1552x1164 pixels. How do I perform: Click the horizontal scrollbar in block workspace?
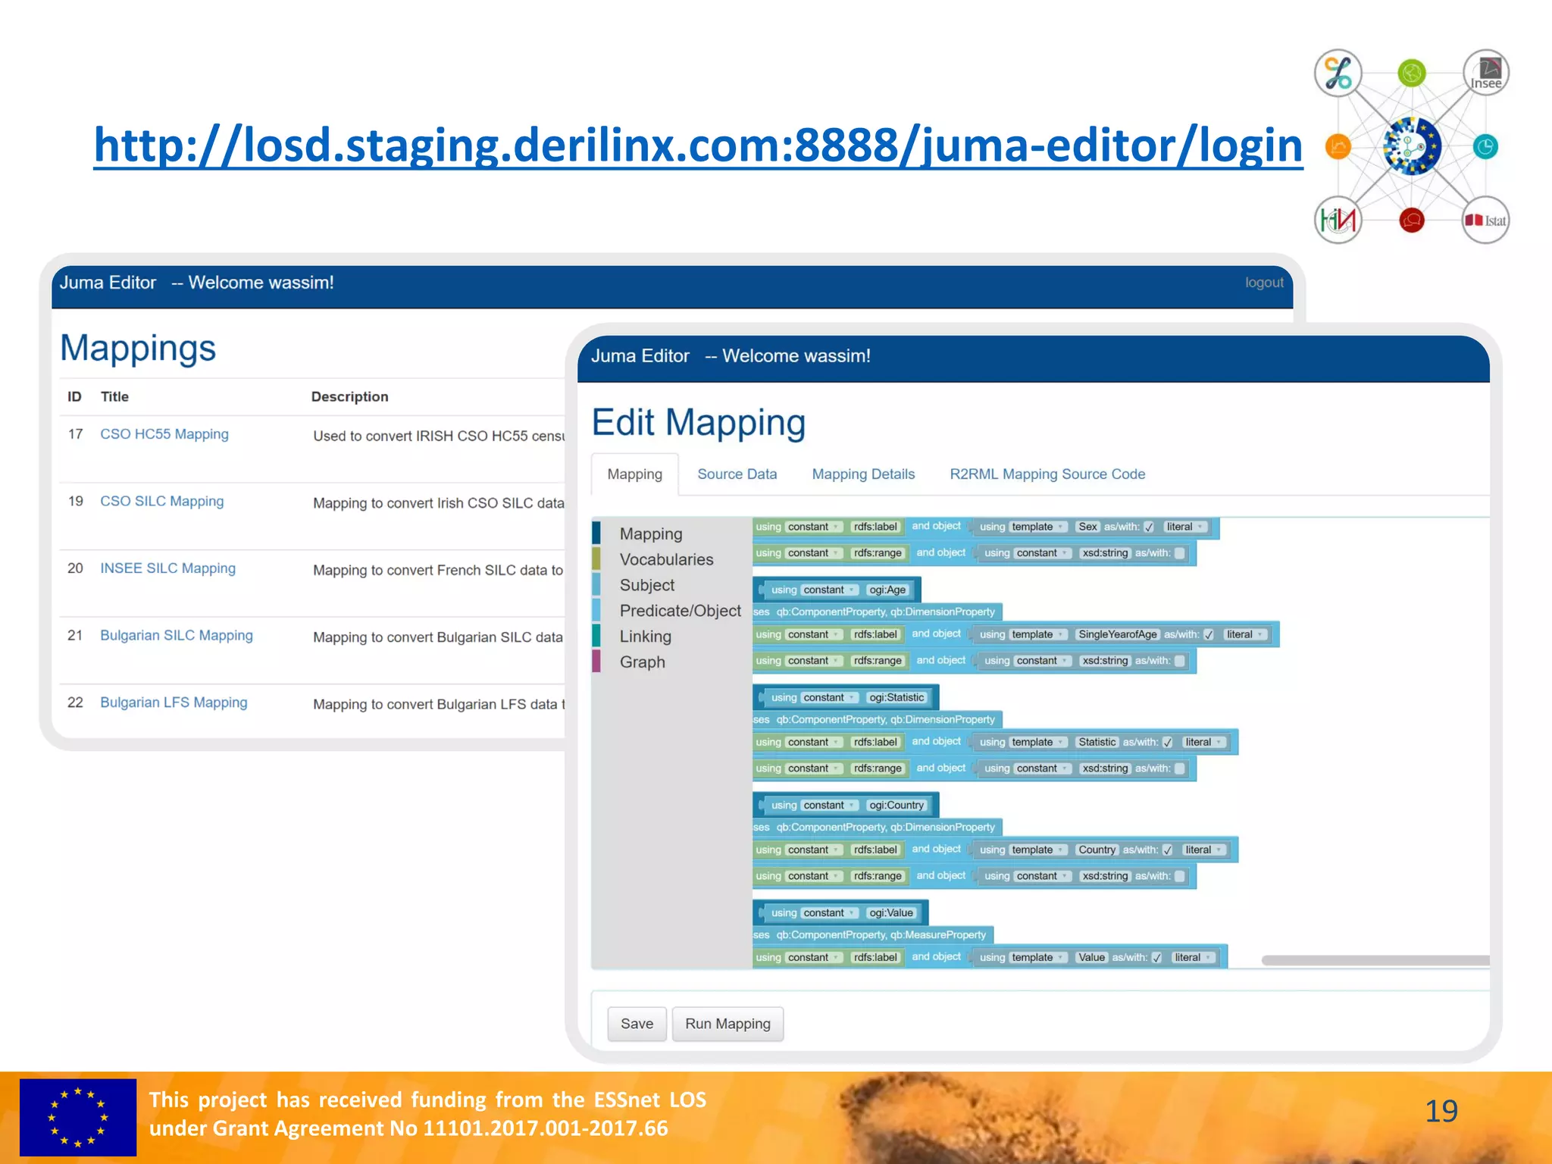pyautogui.click(x=1375, y=960)
